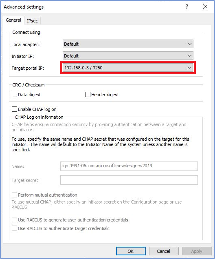Click the Cancel button
The image size is (215, 259).
coord(164,251)
